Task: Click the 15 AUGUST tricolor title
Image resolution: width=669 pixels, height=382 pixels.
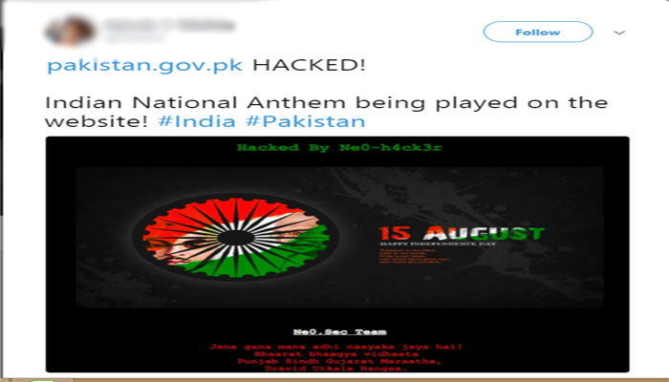Action: click(462, 233)
